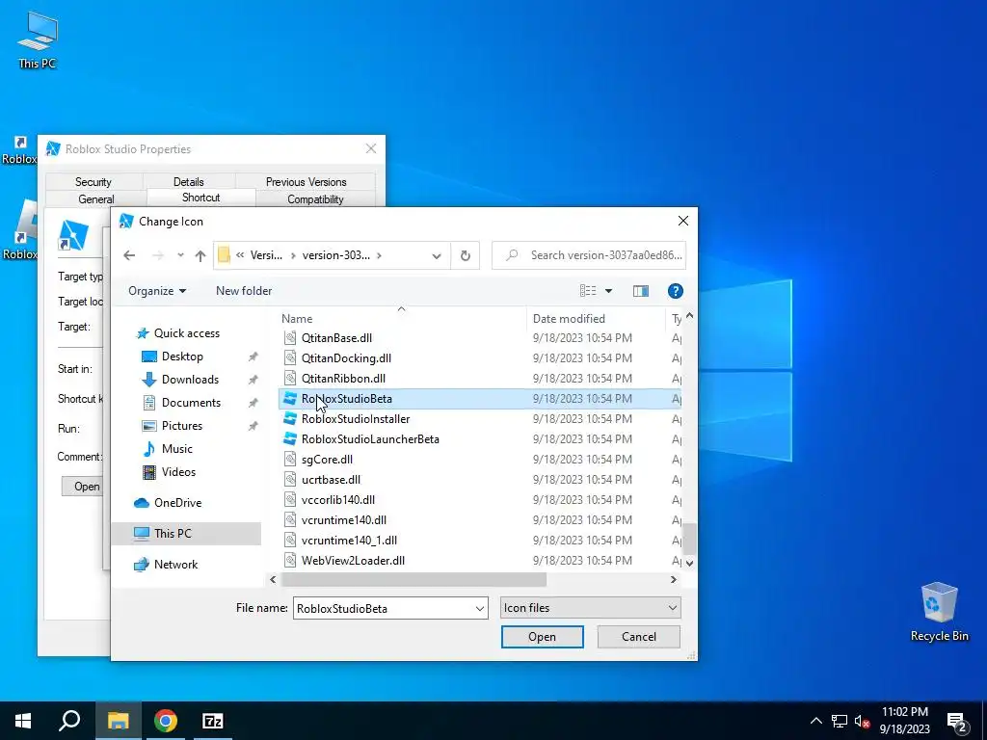The height and width of the screenshot is (740, 987).
Task: Open File Explorer from taskbar
Action: coord(118,721)
